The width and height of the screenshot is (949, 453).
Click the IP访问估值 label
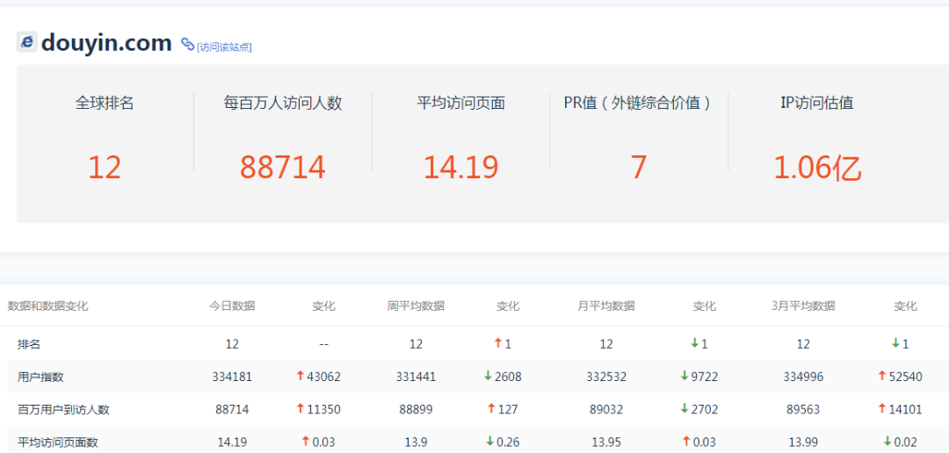pyautogui.click(x=817, y=103)
